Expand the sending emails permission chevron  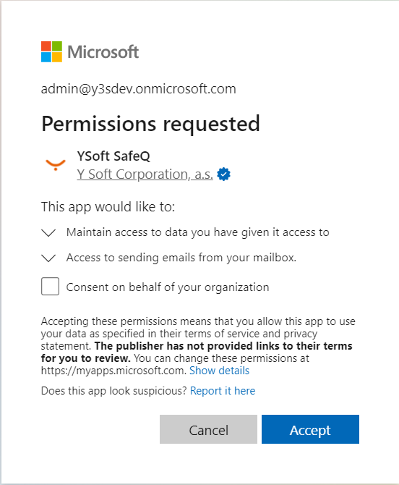(48, 258)
